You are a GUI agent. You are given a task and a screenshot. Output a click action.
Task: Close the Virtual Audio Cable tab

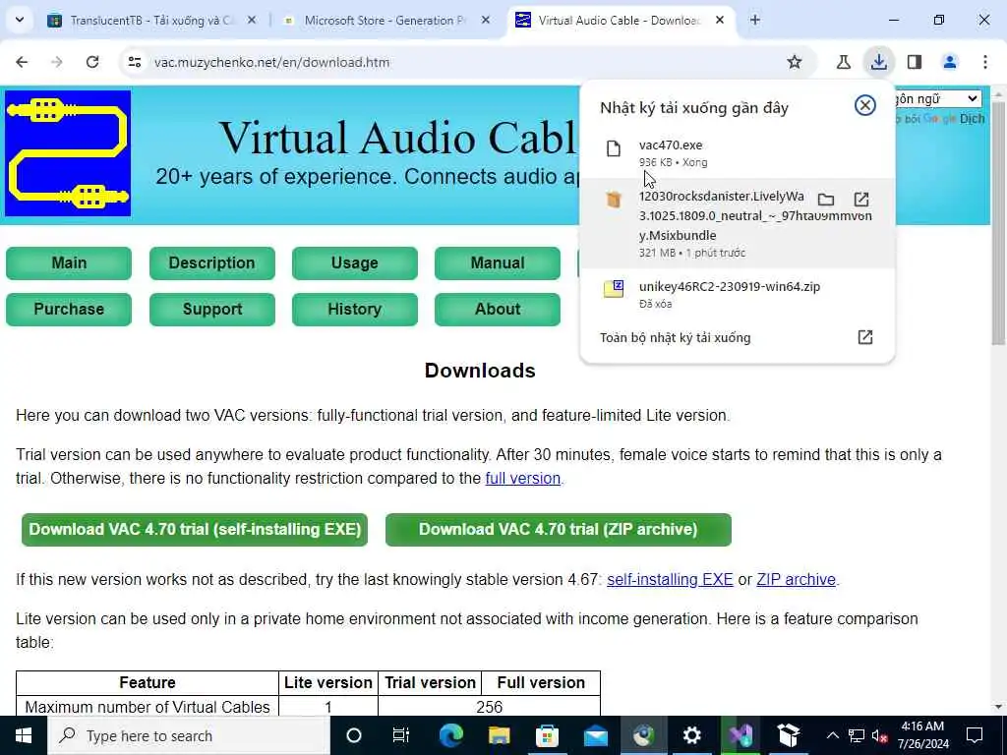click(x=720, y=20)
